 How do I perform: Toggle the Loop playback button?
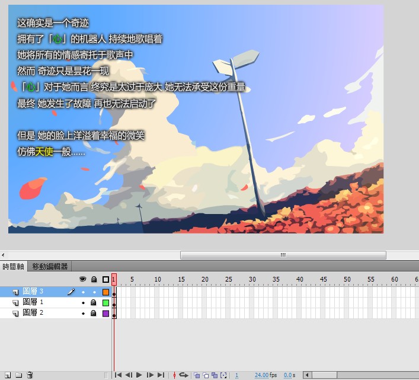click(184, 375)
